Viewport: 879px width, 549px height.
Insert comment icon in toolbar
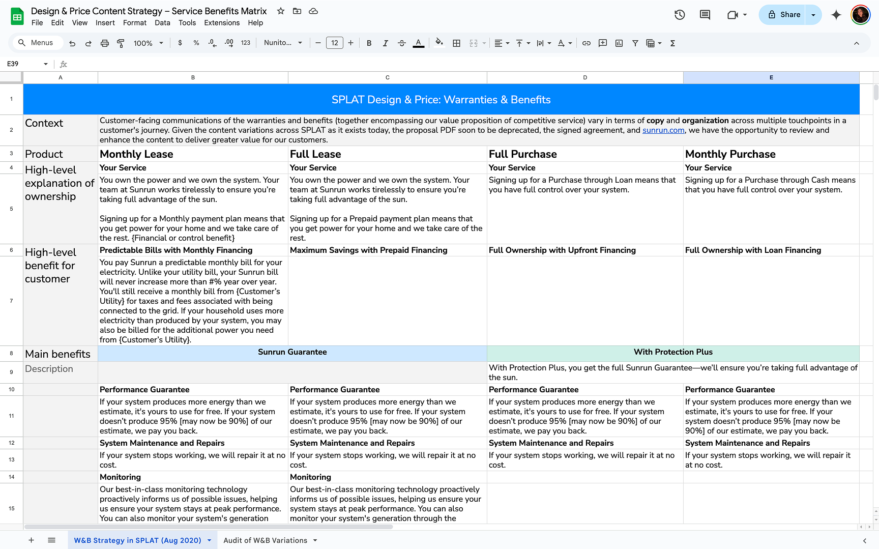[x=603, y=43]
